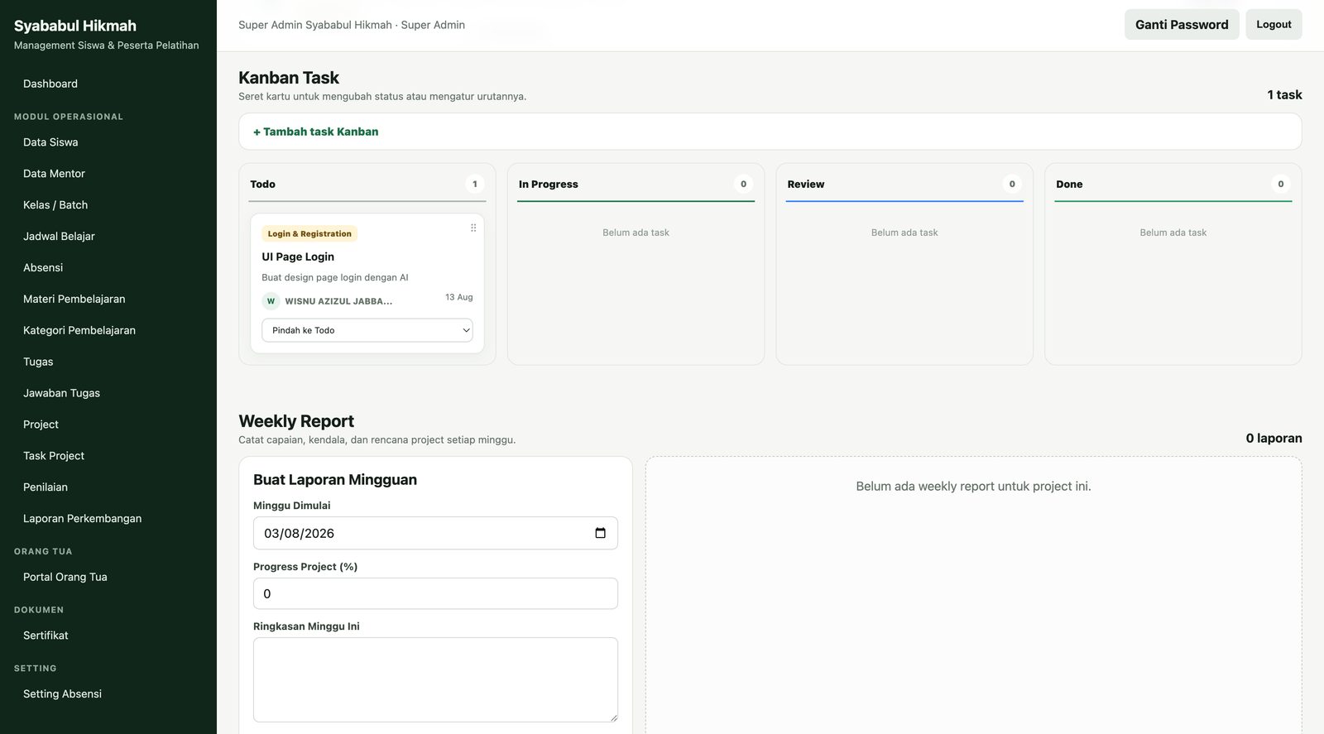The width and height of the screenshot is (1324, 734).
Task: Go to Task Project
Action: [x=54, y=456]
